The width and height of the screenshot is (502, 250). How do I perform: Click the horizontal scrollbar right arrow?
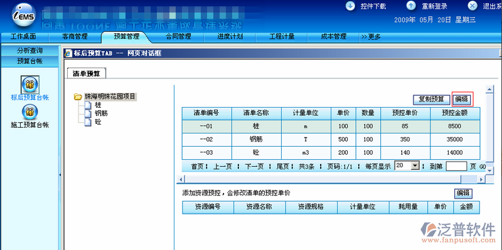481,179
